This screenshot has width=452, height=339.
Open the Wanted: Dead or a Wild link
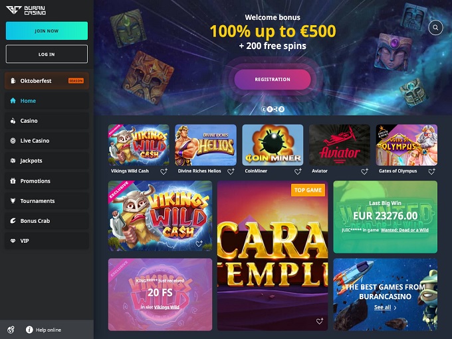coord(404,230)
